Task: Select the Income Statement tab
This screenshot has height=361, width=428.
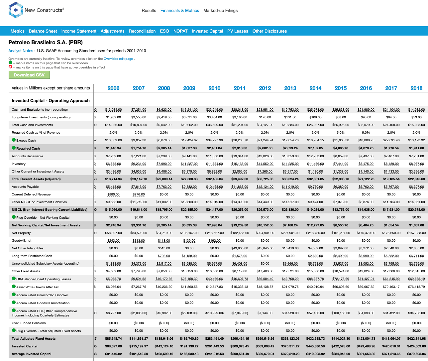Action: point(79,31)
